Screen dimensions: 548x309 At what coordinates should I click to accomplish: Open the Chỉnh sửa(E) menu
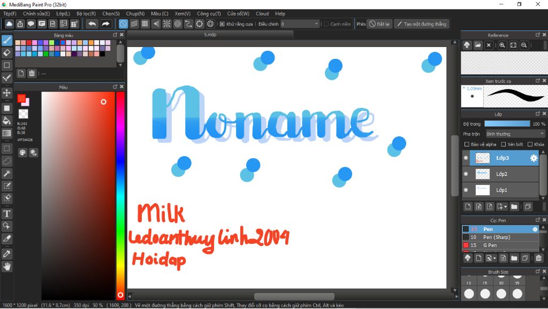(36, 13)
